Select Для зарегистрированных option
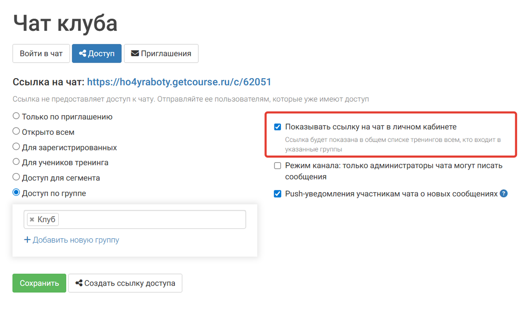Image resolution: width=522 pixels, height=327 pixels. pos(16,147)
